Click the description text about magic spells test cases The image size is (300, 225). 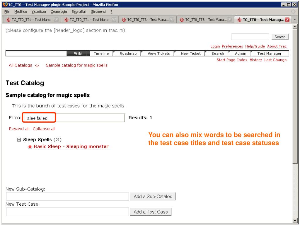click(69, 106)
